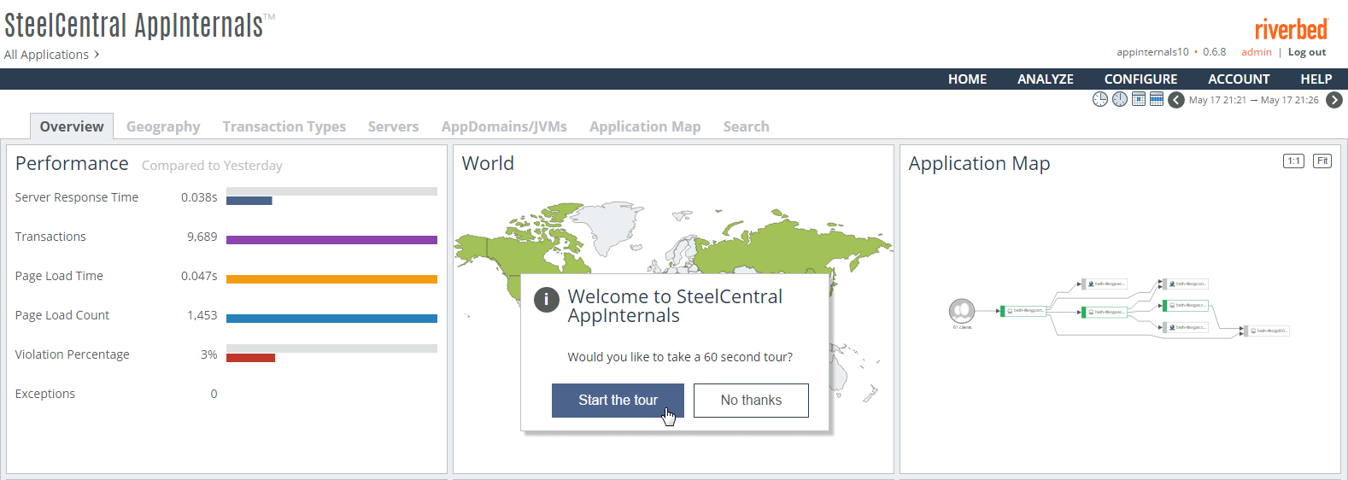Open the Transaction Types tab
The width and height of the screenshot is (1348, 480).
[284, 126]
